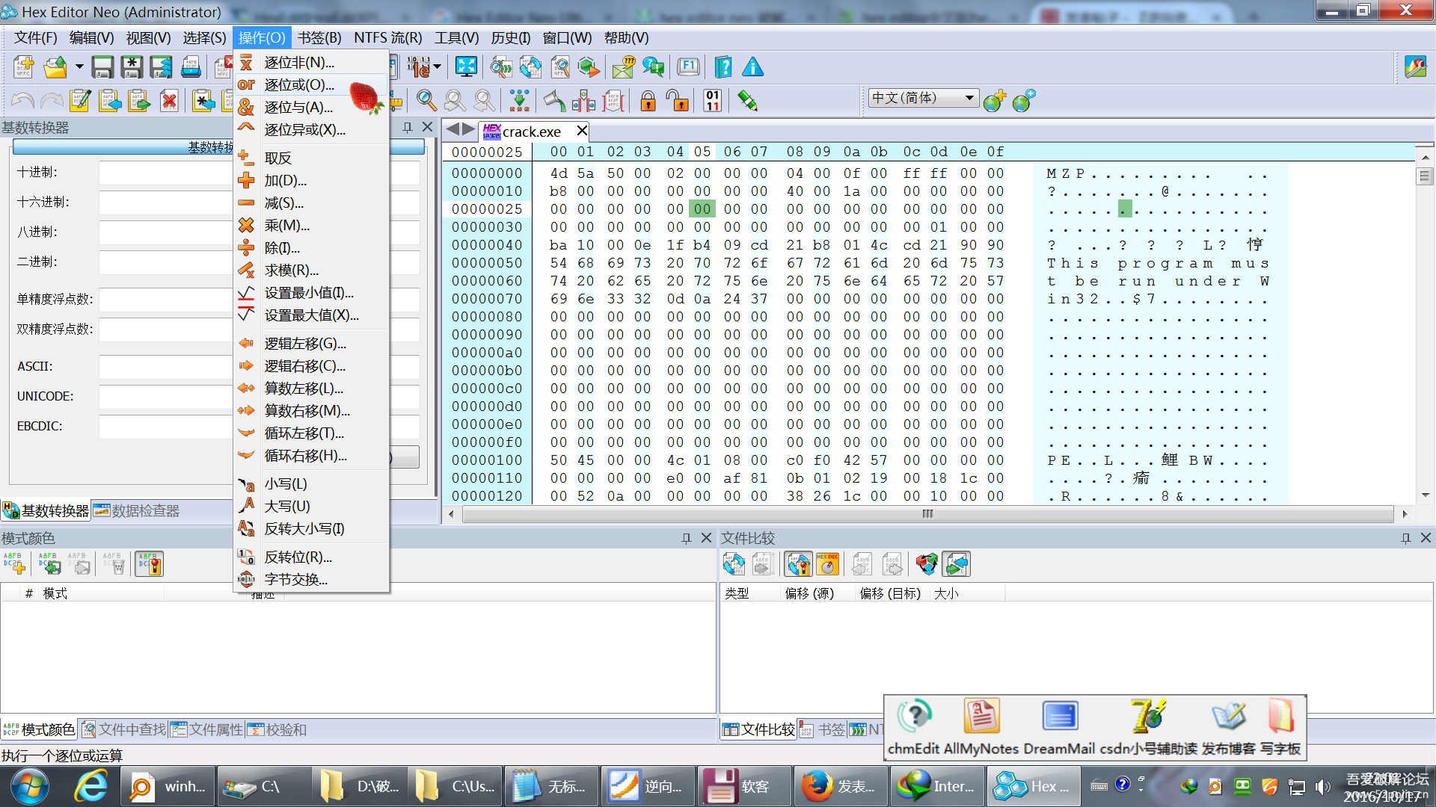Image resolution: width=1436 pixels, height=807 pixels.
Task: Close the 文件比较 panel
Action: coord(1426,538)
